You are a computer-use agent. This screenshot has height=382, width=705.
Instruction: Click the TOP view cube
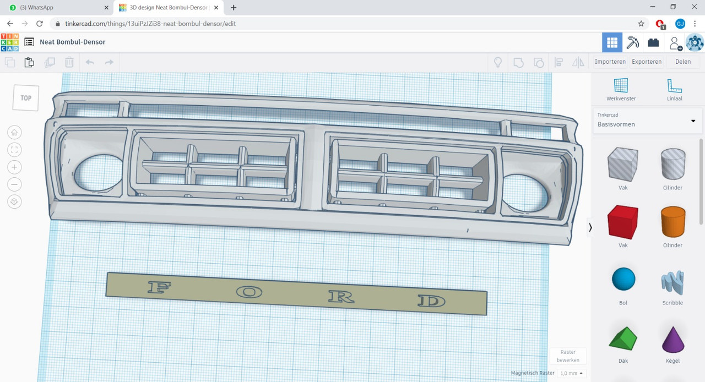[x=26, y=98]
